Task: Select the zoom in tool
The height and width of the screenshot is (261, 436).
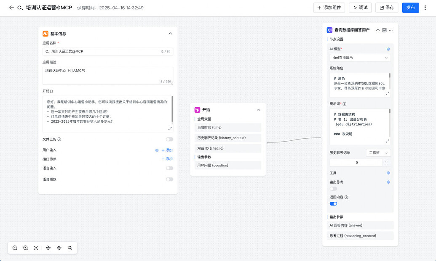Action: pyautogui.click(x=26, y=248)
